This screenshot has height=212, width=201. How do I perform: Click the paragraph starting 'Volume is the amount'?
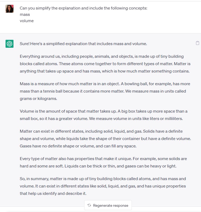[x=104, y=115]
